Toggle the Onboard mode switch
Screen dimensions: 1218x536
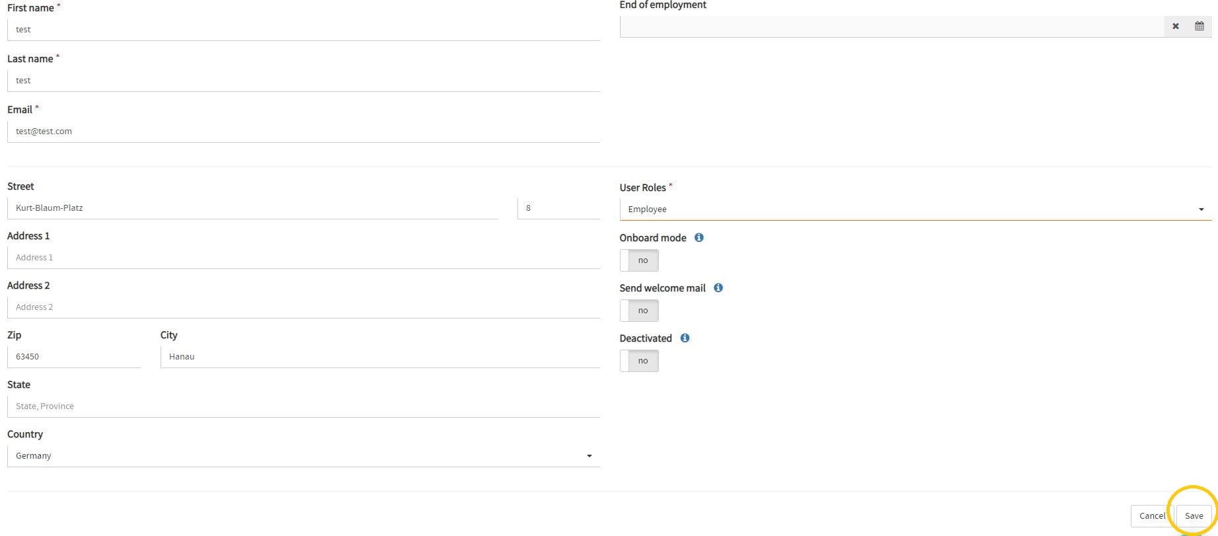(639, 260)
